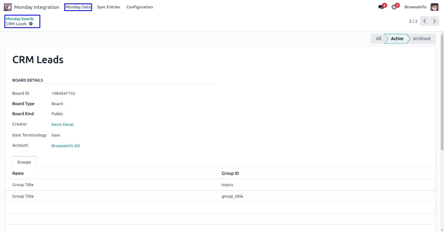Screen dimensions: 444x232
Task: Go to the next record arrow
Action: (435, 21)
